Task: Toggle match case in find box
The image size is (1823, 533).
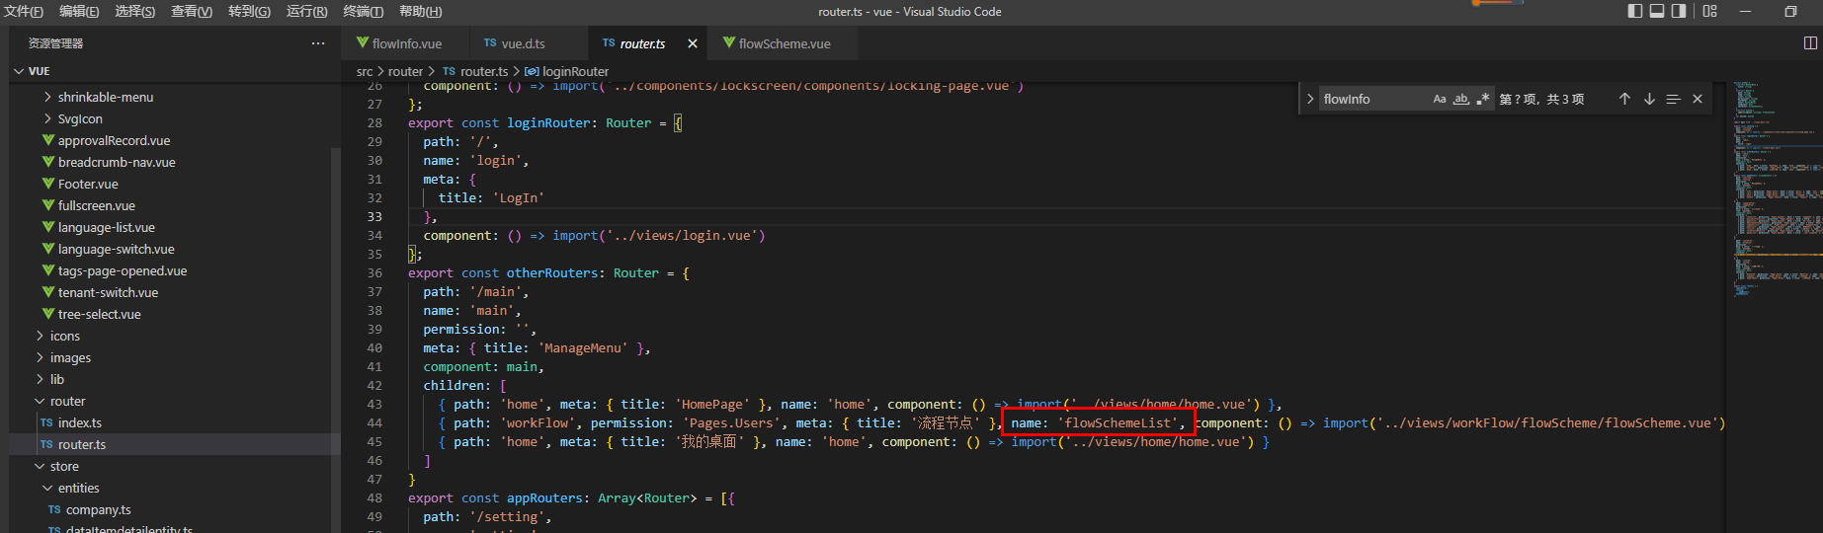Action: coord(1440,99)
